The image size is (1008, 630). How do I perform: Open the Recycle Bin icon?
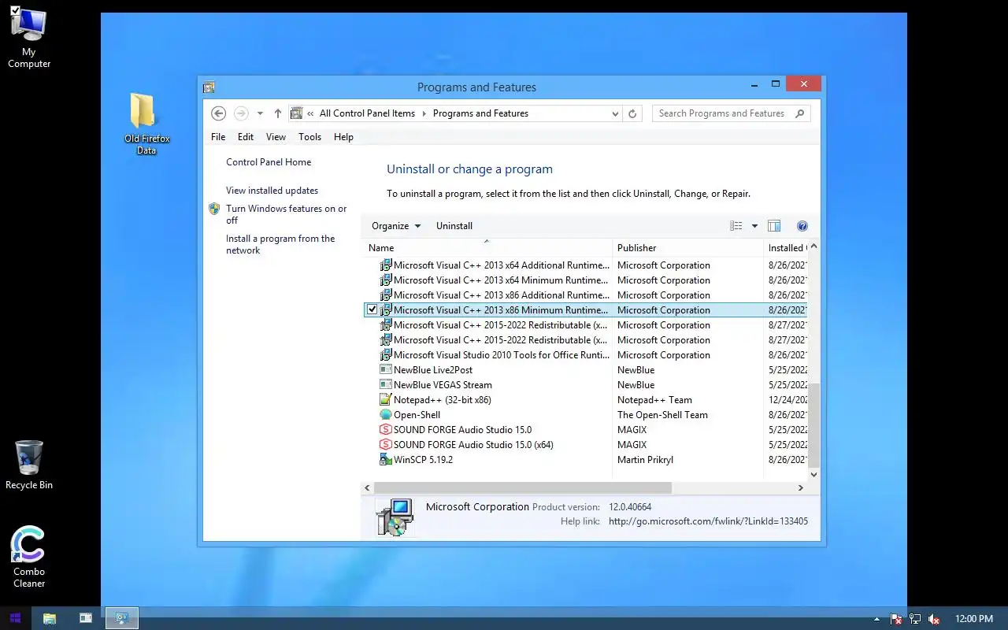pos(29,465)
